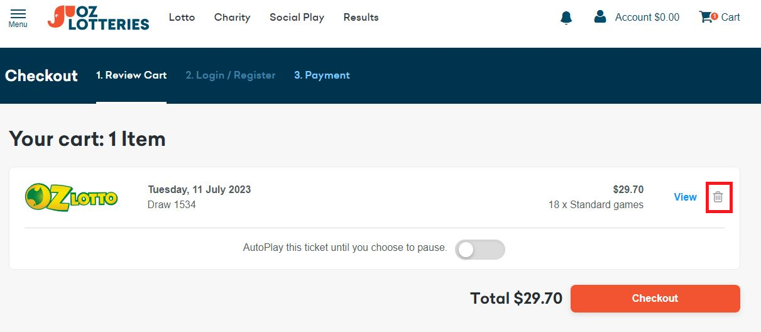Switch to Login / Register step
Screen dimensions: 761x332
[x=231, y=75]
